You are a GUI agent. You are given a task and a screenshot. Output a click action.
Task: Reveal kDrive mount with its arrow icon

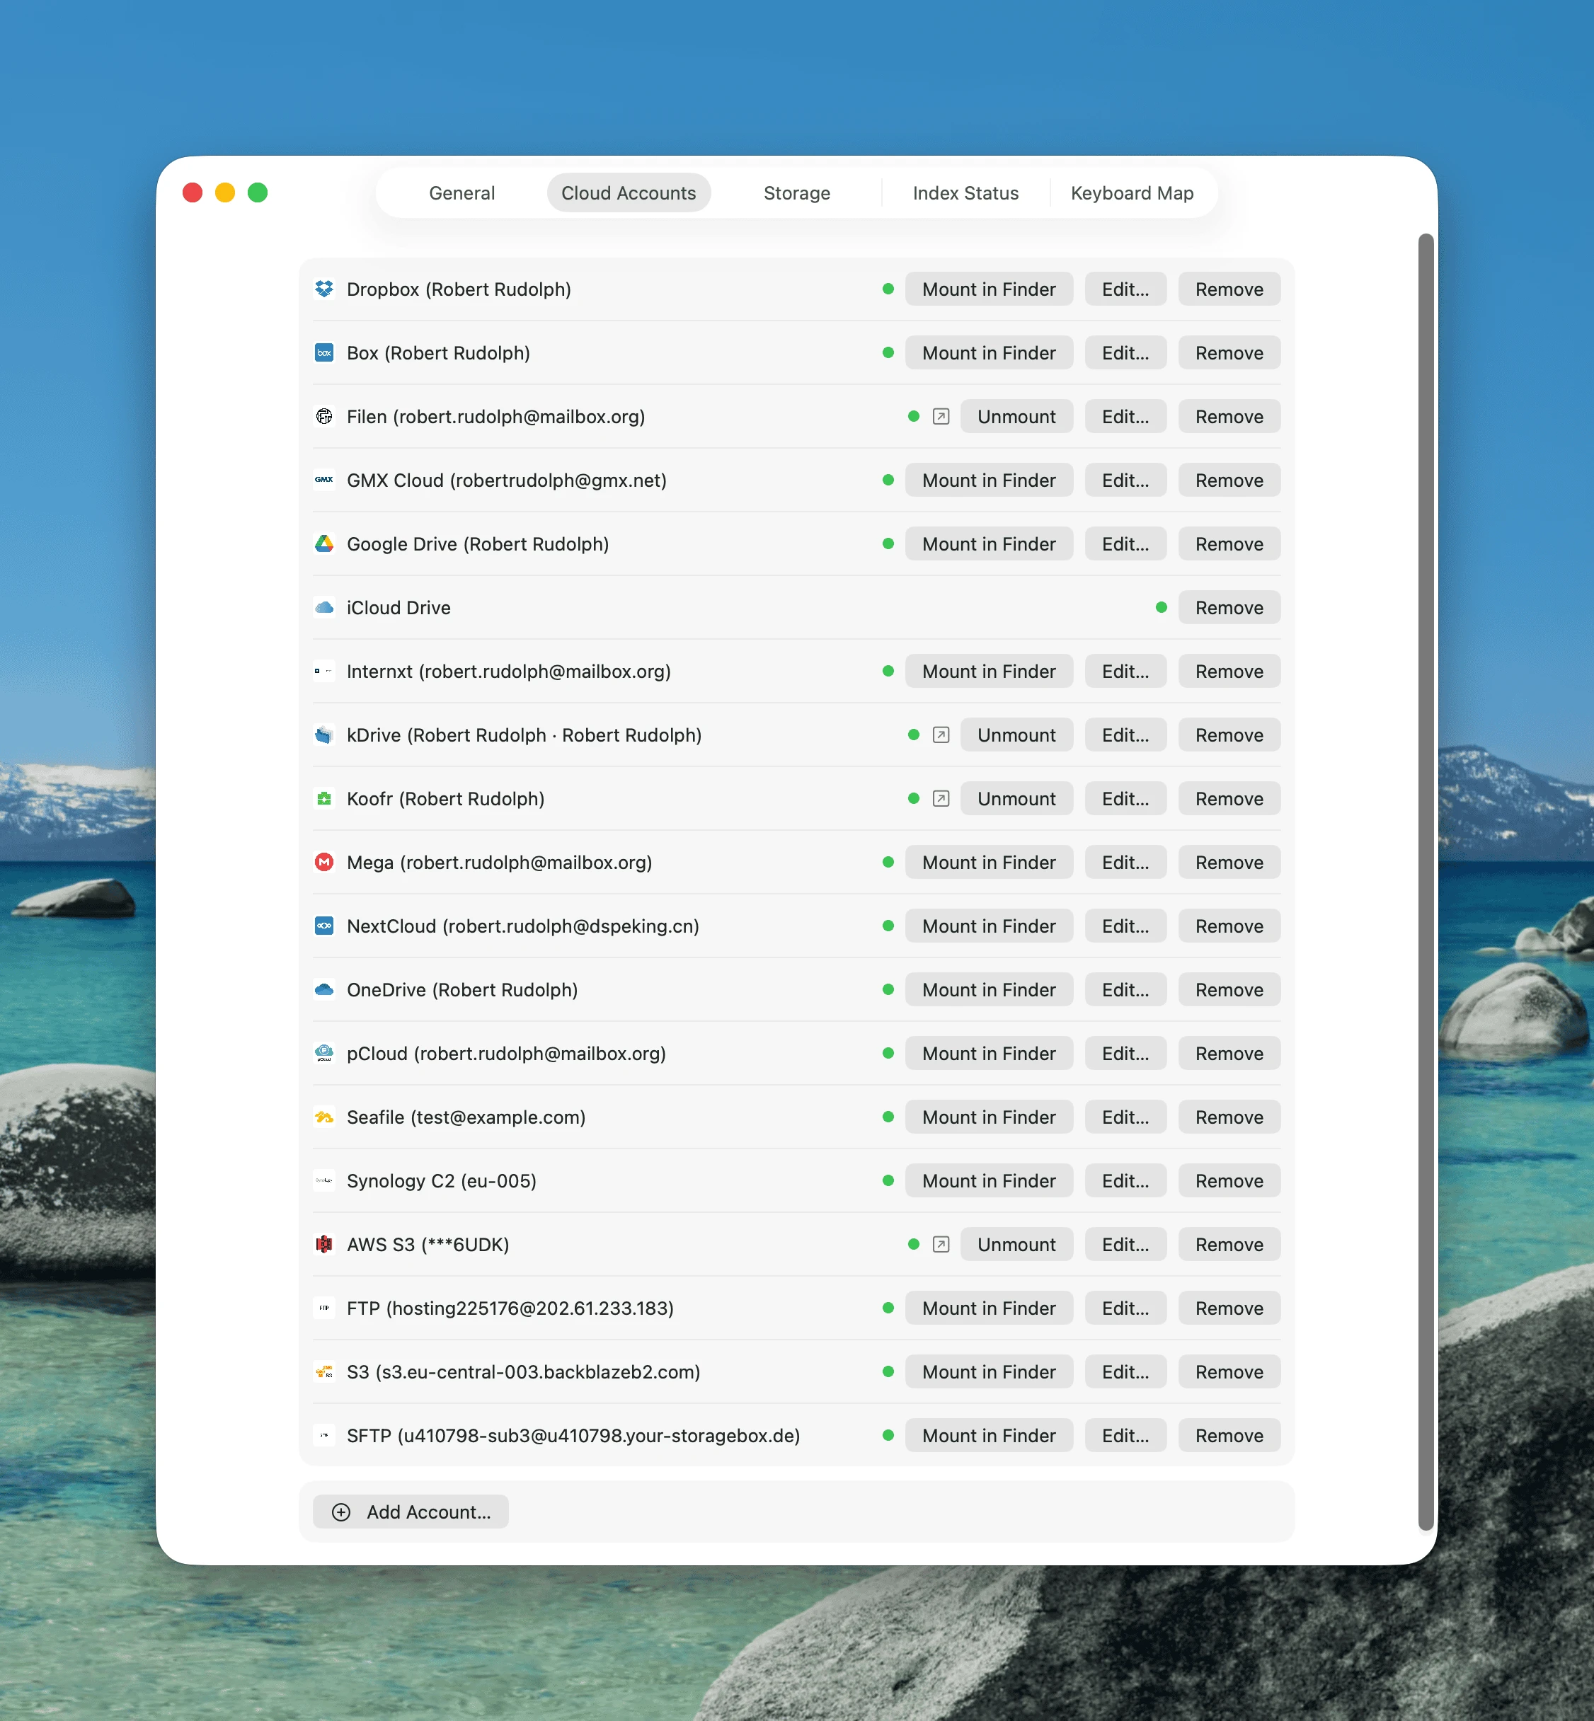click(941, 735)
